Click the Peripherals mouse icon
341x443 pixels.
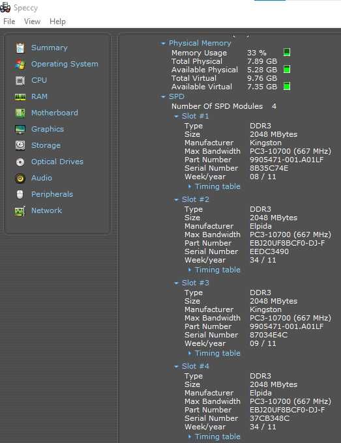click(20, 194)
